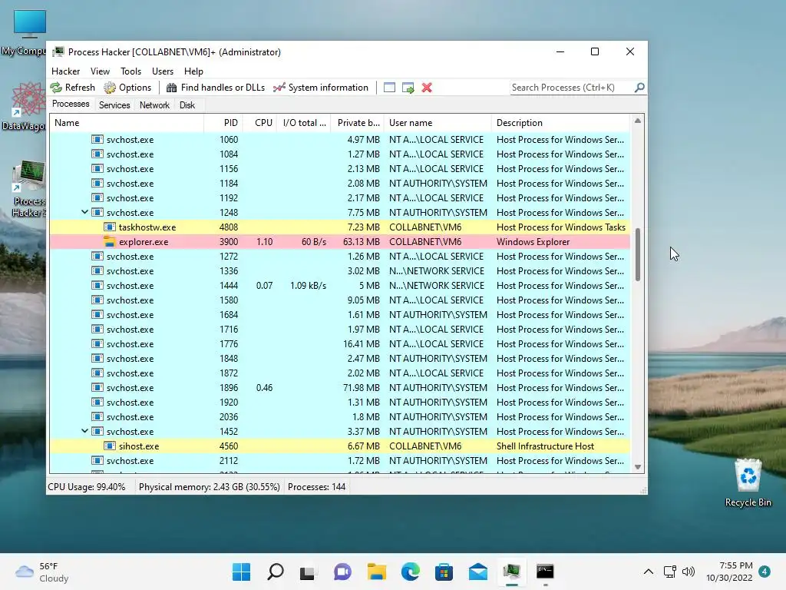Open Options from the toolbar
This screenshot has width=786, height=590.
128,88
